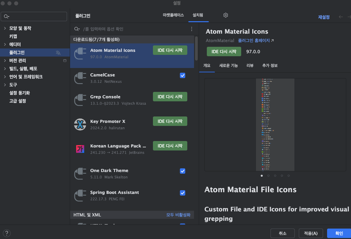Open the 개요 detail tab
The image size is (351, 239).
coord(207,66)
